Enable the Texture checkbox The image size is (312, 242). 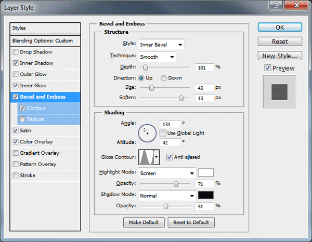point(22,119)
